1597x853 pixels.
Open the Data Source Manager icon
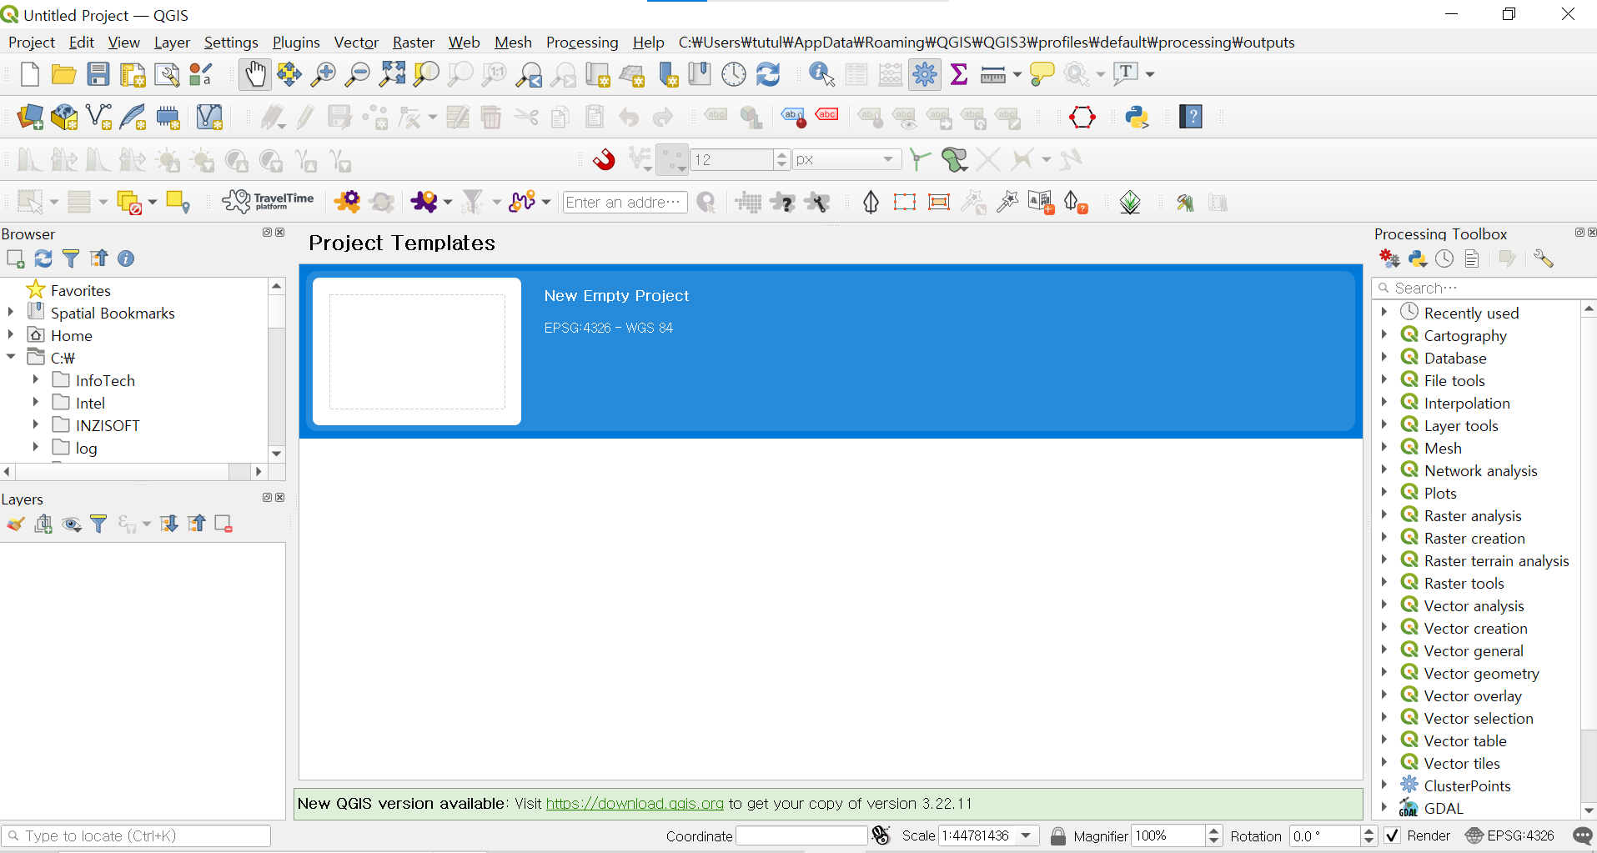pos(30,117)
